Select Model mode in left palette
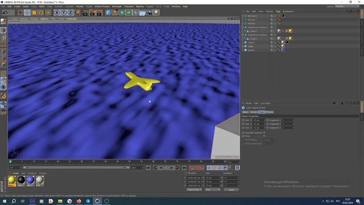 [x=3, y=30]
